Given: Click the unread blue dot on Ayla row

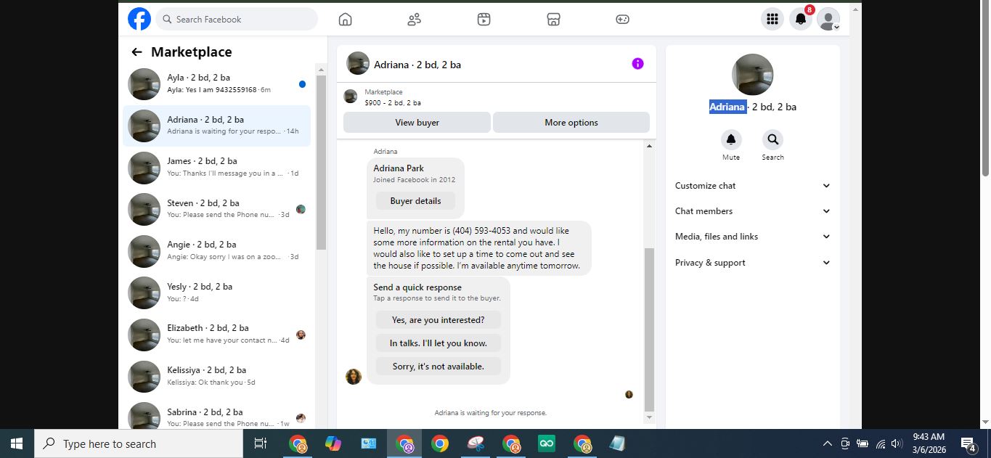Looking at the screenshot, I should [302, 84].
